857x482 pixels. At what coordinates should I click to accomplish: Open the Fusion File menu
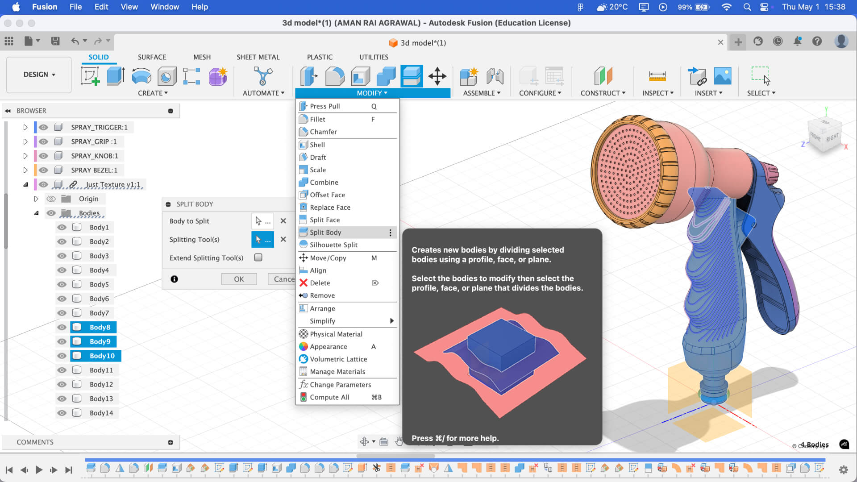pos(75,7)
